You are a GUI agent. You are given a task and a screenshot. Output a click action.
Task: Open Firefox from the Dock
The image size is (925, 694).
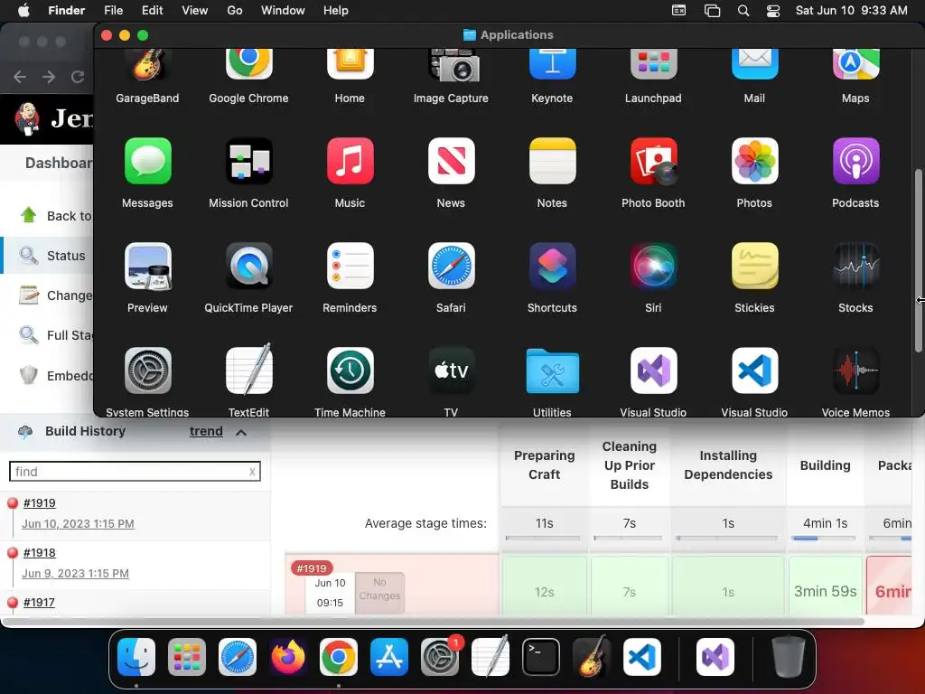pyautogui.click(x=288, y=657)
